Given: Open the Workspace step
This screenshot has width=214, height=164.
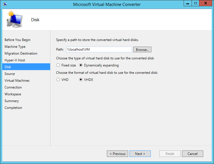Looking at the screenshot, I should (13, 94).
